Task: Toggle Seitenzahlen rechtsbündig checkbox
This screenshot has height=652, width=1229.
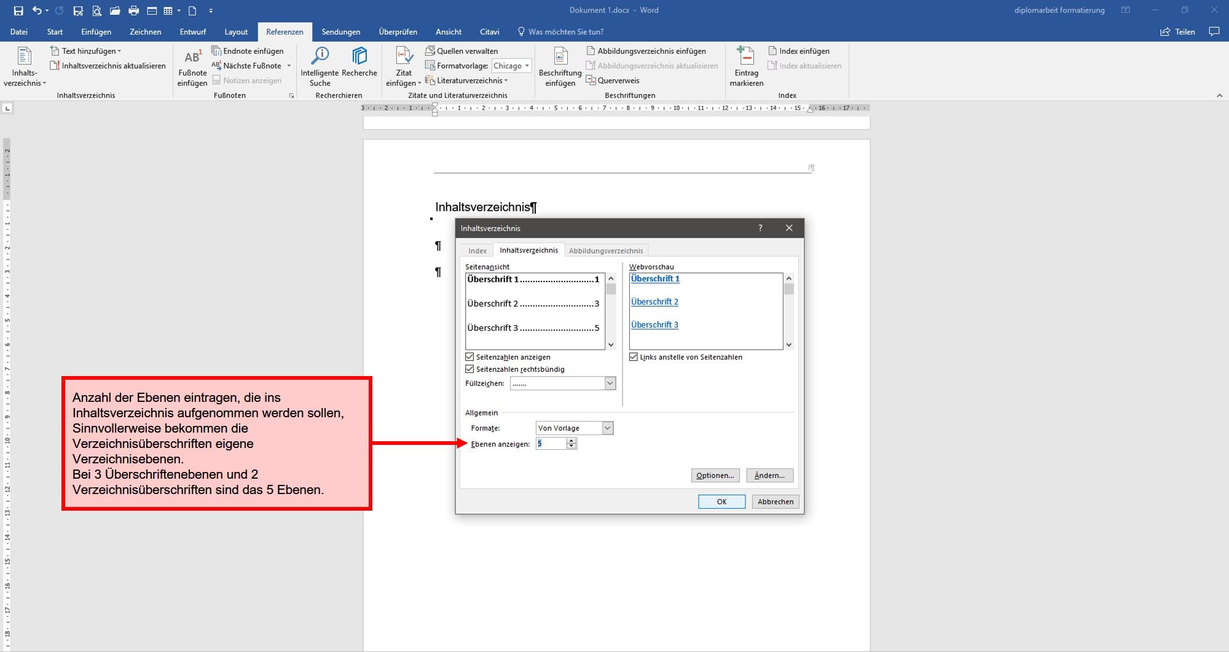Action: 469,369
